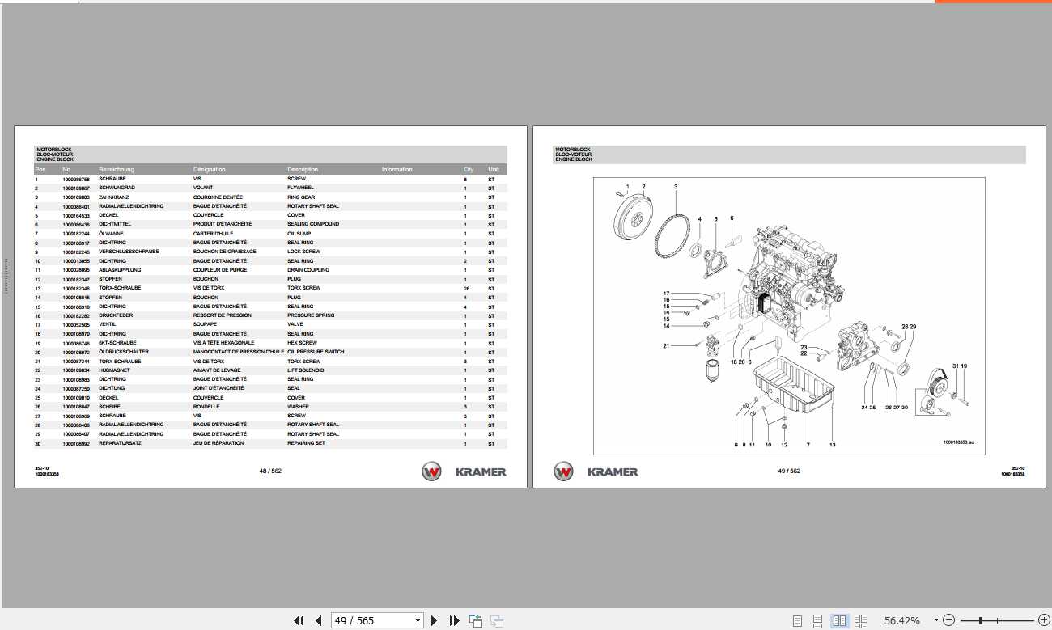
Task: Click the Kramer logo on the left page
Action: (x=464, y=472)
